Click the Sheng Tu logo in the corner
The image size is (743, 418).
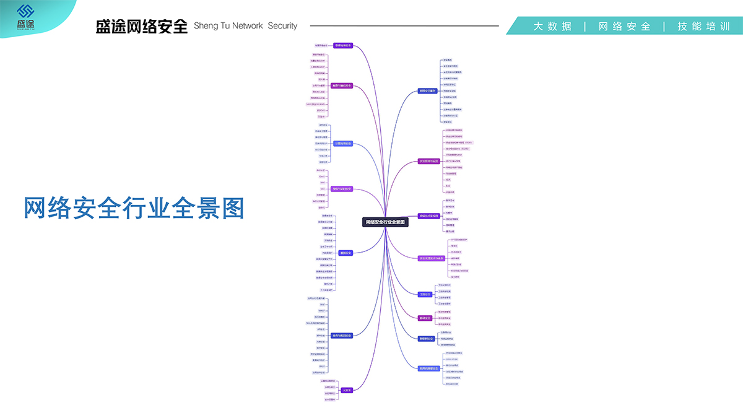click(26, 17)
